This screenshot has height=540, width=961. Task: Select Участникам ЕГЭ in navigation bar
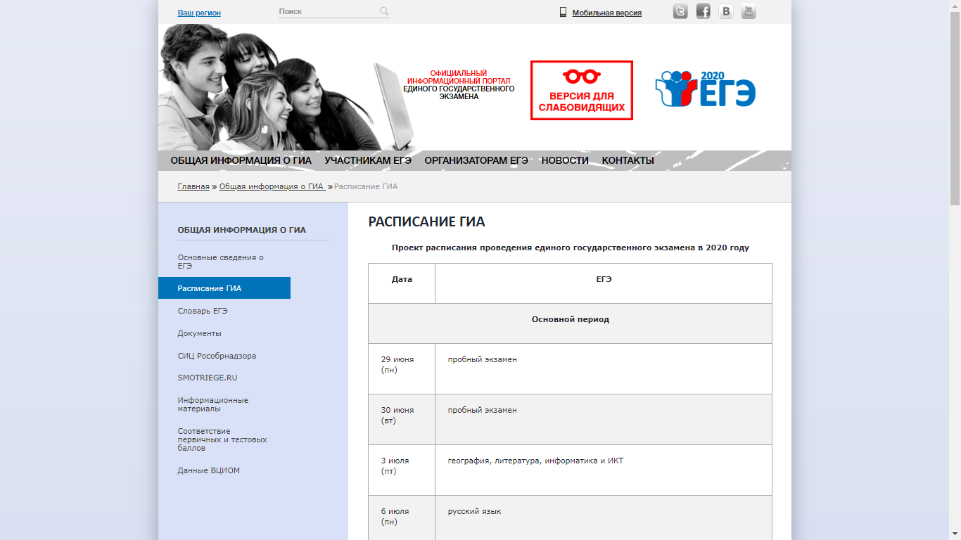pos(368,160)
